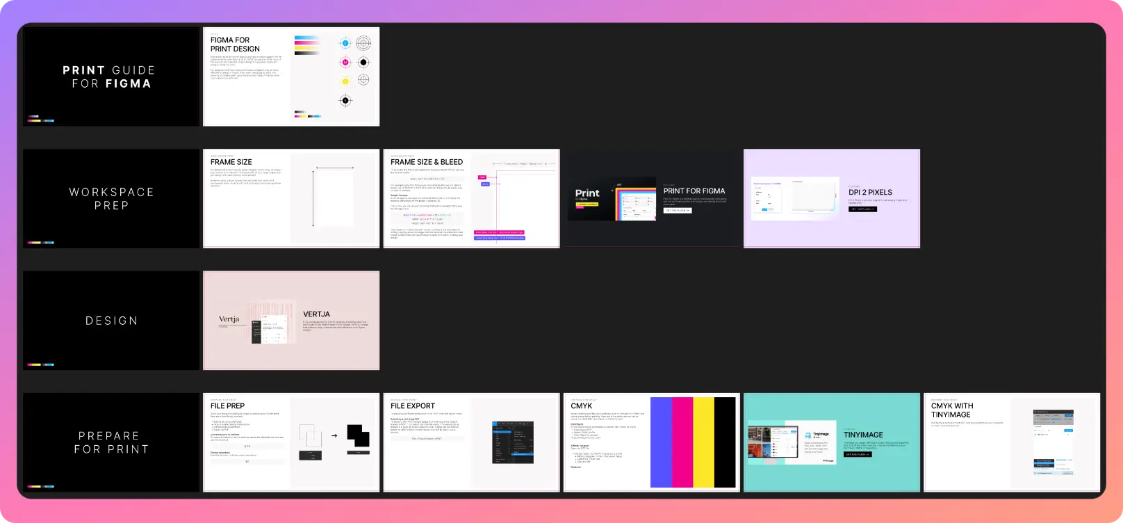Click the yellow registration mark icon
The image size is (1123, 523).
[x=345, y=81]
